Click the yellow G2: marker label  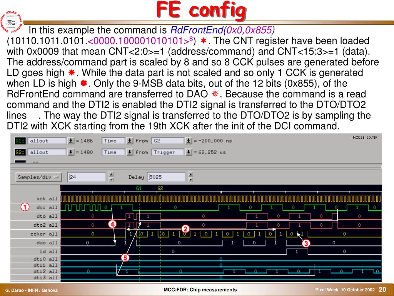(20, 152)
